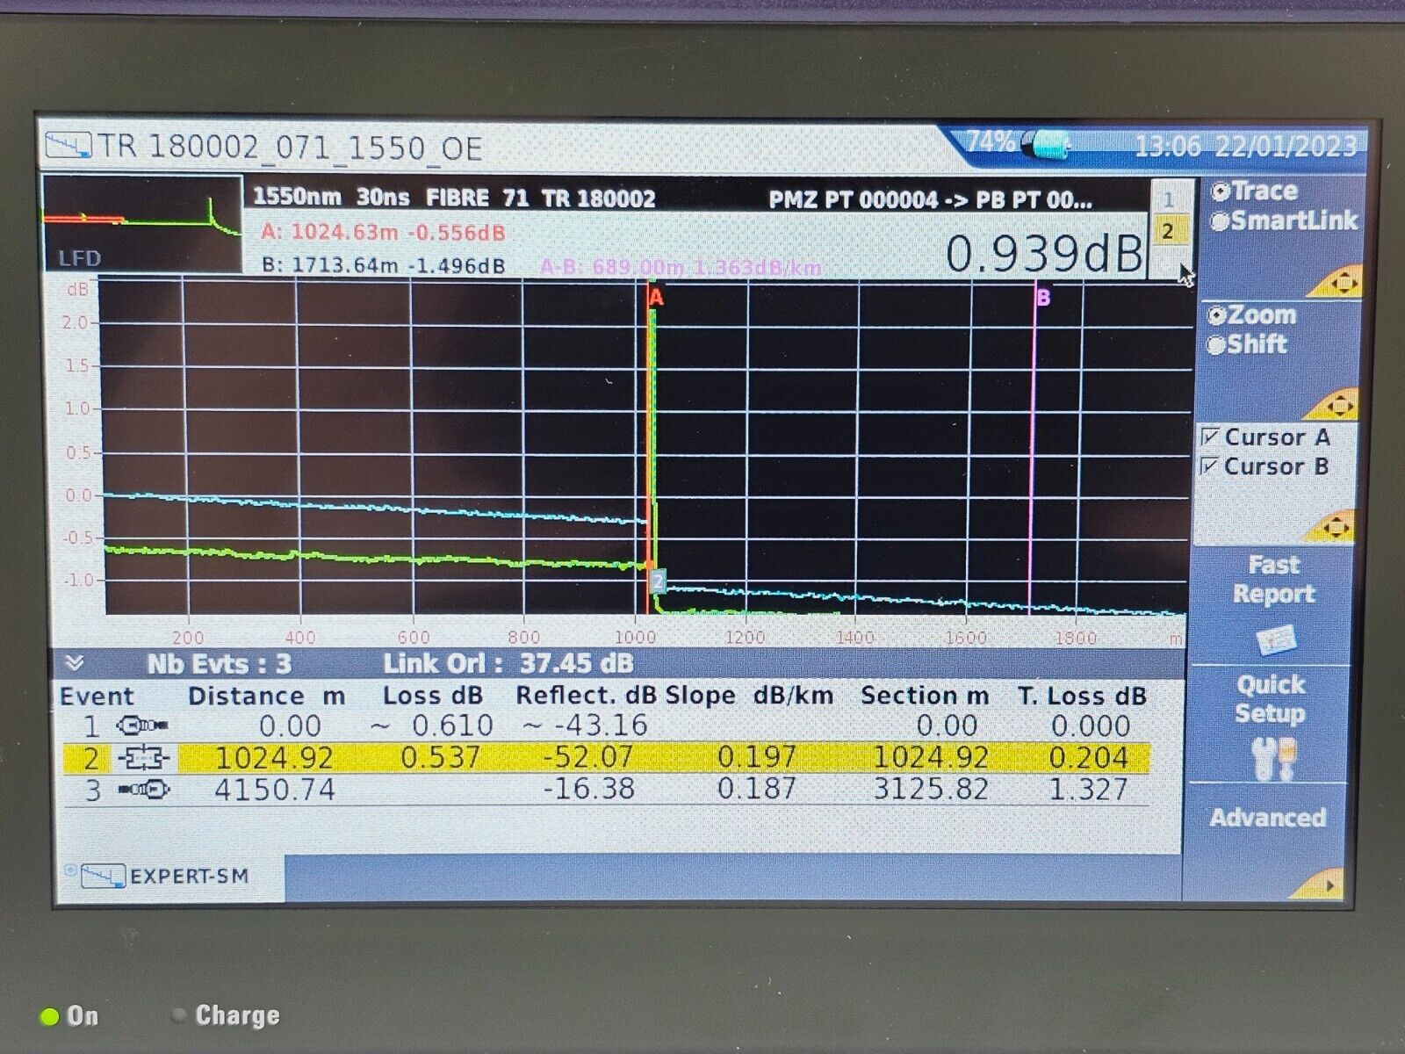Click the trace icon on the EXPERT-SM tab
Image resolution: width=1405 pixels, height=1054 pixels.
click(x=104, y=874)
